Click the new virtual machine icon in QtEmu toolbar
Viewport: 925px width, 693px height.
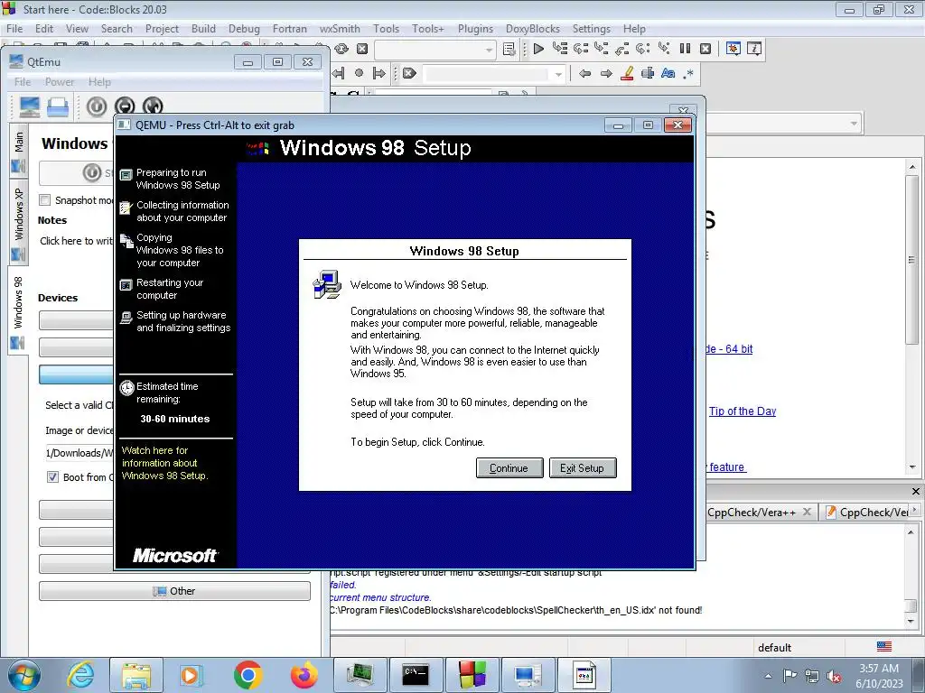point(30,106)
